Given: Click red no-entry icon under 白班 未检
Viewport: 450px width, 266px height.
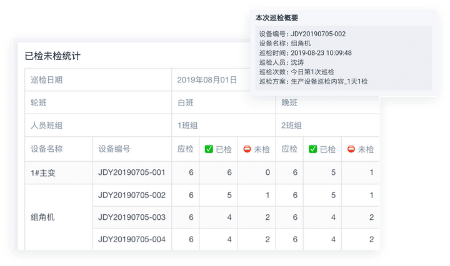Looking at the screenshot, I should [247, 149].
